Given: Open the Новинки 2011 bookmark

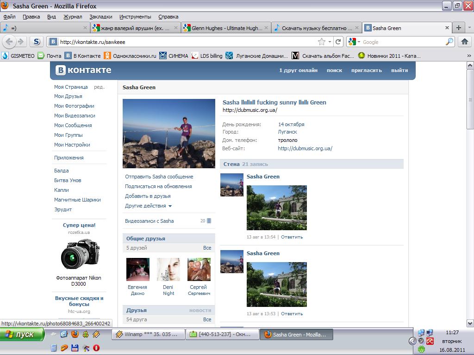Looking at the screenshot, I should [389, 56].
